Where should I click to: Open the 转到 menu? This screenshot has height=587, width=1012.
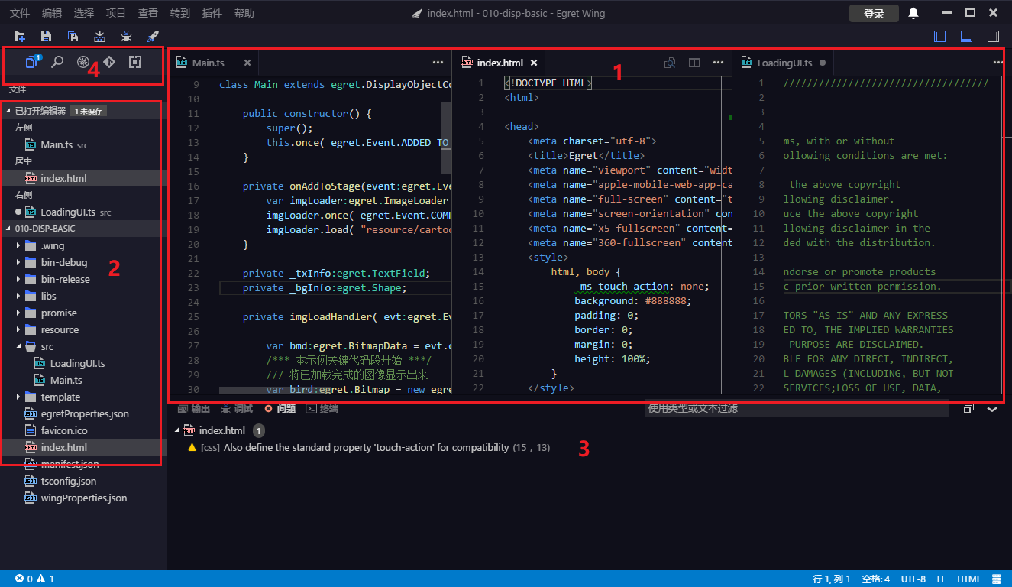click(180, 13)
